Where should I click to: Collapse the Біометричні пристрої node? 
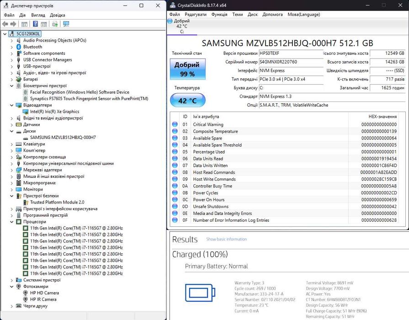11,85
